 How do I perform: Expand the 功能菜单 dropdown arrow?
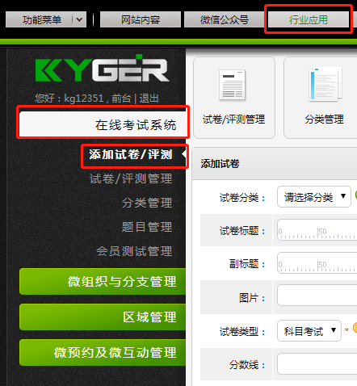click(x=79, y=19)
